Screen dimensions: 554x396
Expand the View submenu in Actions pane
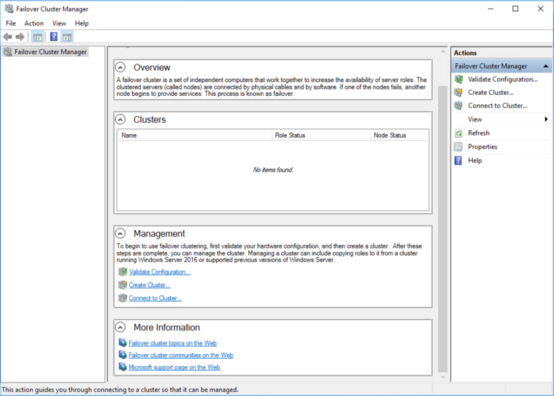coord(474,119)
